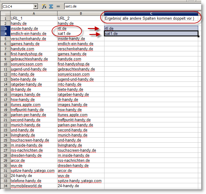Click handyde.com in column A
This screenshot has width=206, height=194.
34,49
